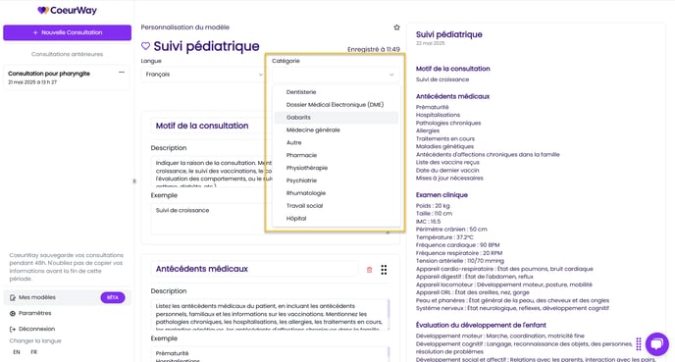Open the Langue dropdown showing Français

coord(202,75)
